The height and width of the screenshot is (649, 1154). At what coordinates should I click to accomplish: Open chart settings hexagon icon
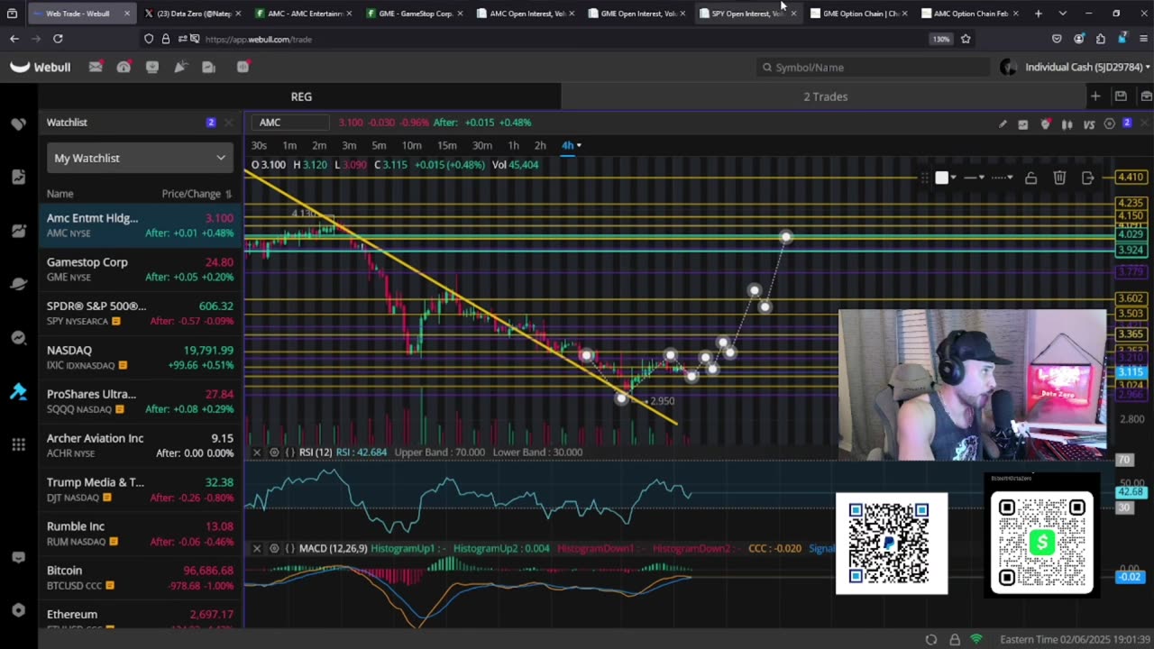tap(1110, 124)
